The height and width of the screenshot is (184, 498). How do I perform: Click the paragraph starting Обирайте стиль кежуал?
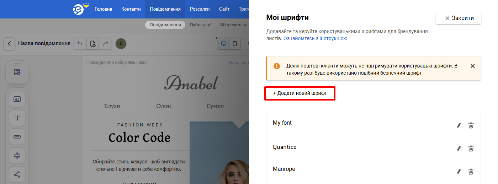(x=139, y=165)
